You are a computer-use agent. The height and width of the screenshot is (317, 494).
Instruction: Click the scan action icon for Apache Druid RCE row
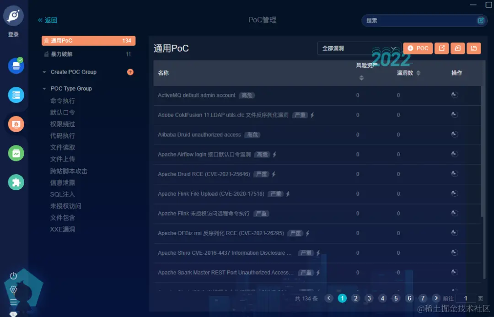click(454, 174)
